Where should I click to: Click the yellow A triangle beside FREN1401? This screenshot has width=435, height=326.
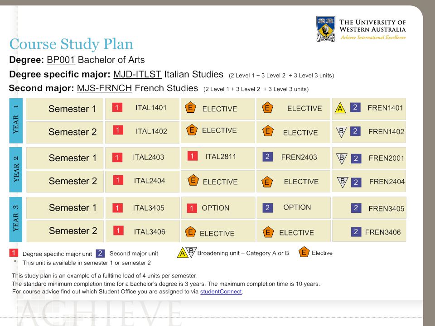pyautogui.click(x=340, y=108)
